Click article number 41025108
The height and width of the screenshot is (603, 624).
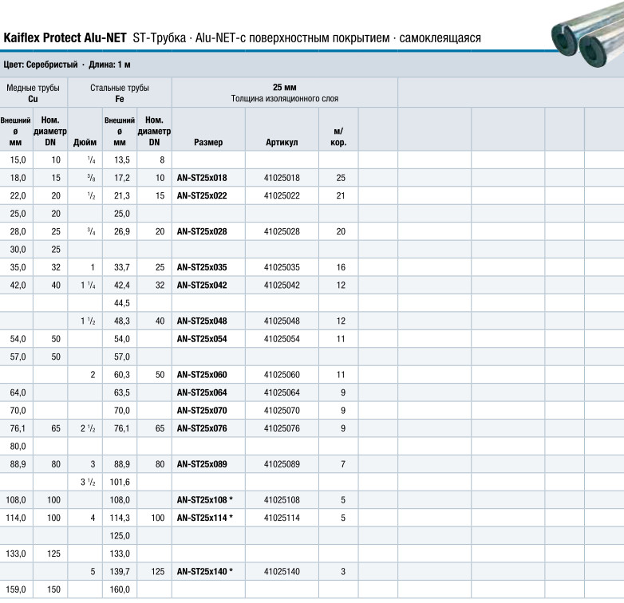[x=282, y=500]
